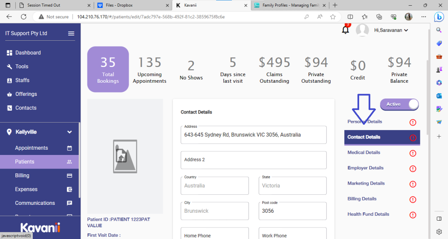This screenshot has width=448, height=239.
Task: Click the warning icon next to Medical Details
Action: [x=413, y=153]
